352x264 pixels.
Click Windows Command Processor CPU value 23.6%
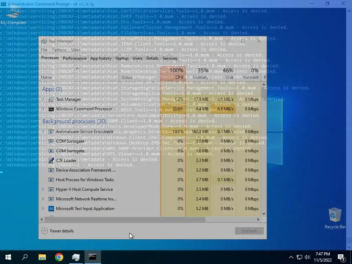point(178,109)
